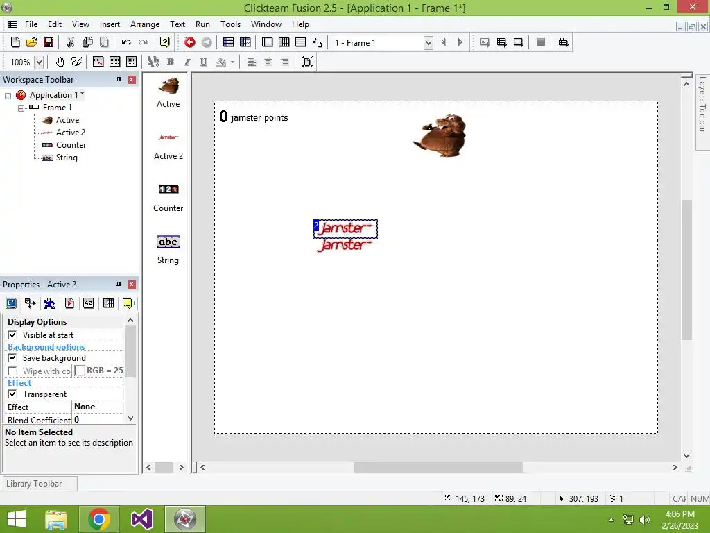Run application icon in toolbar
710x533 pixels.
(502, 42)
